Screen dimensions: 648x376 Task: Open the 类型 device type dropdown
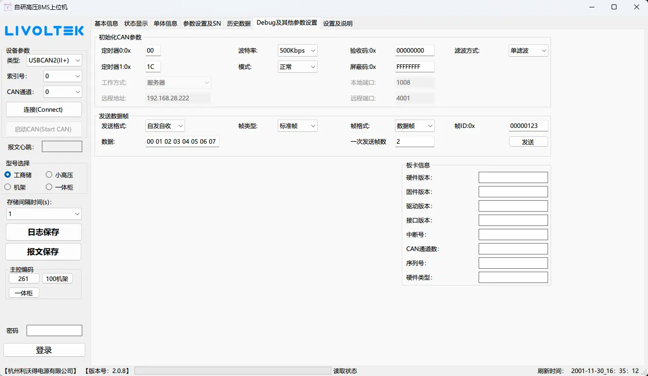coord(55,61)
